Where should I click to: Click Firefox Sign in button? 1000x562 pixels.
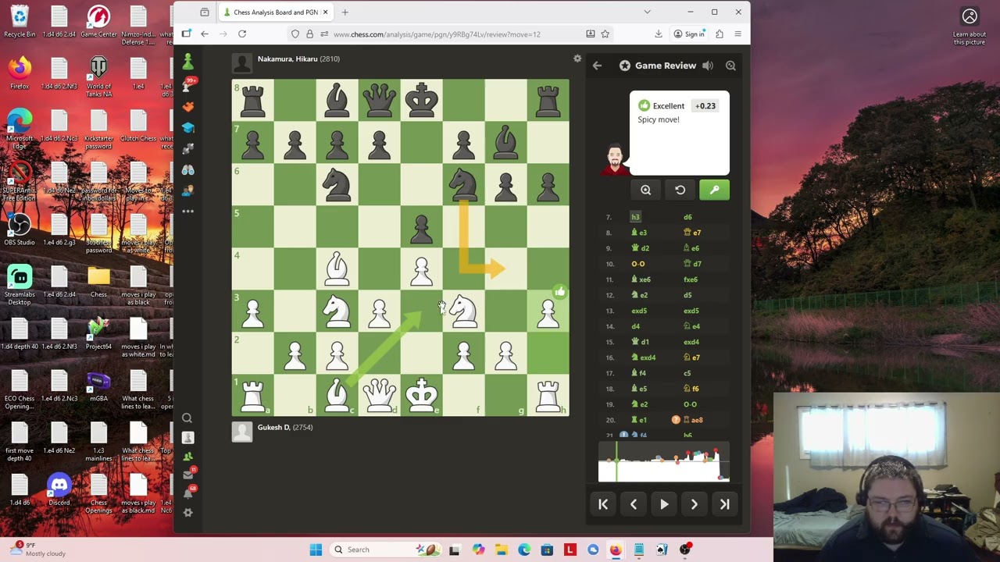click(x=689, y=34)
